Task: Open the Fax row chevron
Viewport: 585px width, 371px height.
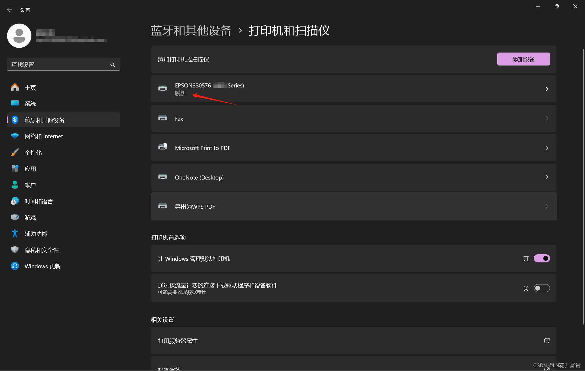Action: coord(547,119)
